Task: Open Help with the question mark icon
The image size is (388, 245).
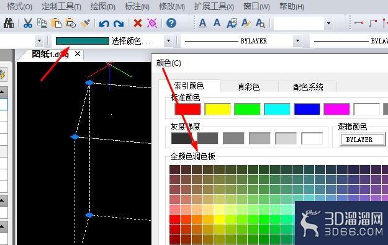Action: (171, 23)
